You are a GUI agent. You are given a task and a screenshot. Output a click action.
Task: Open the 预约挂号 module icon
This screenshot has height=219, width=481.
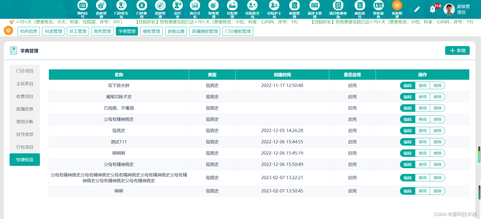[83, 6]
